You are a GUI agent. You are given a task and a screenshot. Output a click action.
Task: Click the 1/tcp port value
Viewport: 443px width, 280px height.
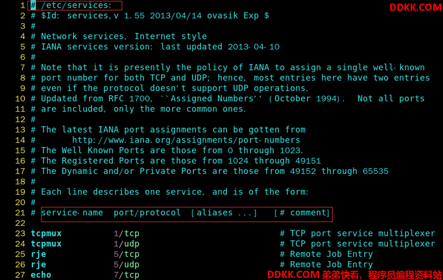[x=126, y=233]
